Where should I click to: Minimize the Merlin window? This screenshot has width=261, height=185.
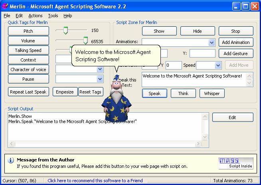(236, 6)
